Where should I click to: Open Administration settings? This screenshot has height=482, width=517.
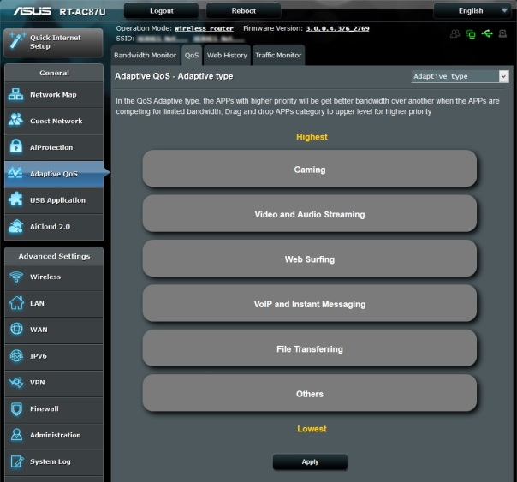pos(54,435)
